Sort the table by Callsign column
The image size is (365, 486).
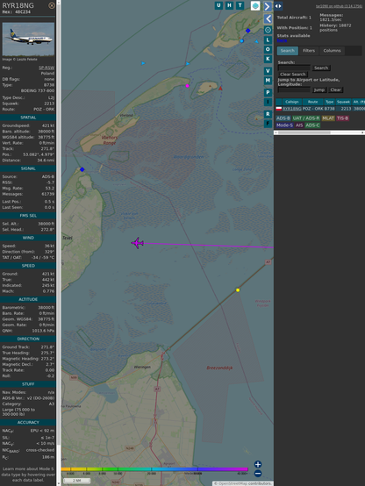292,102
